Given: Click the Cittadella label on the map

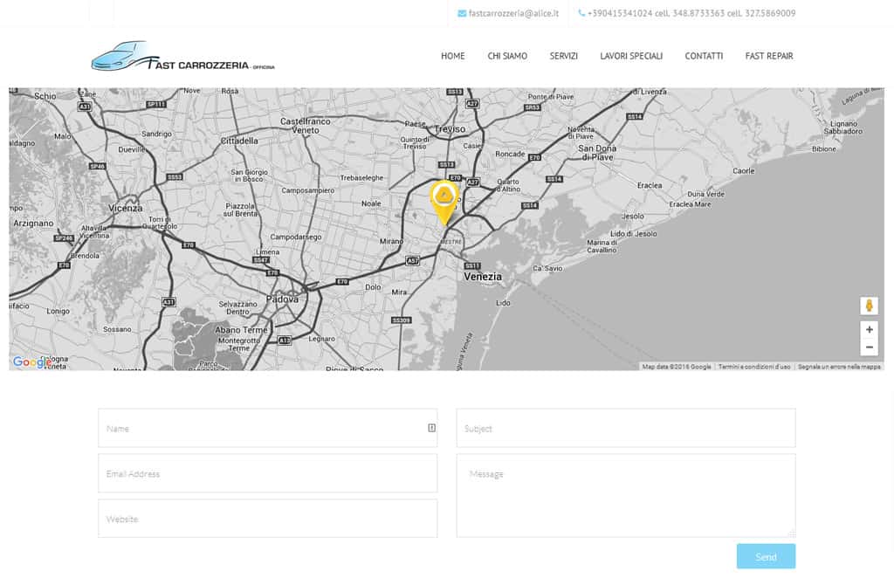Looking at the screenshot, I should 239,141.
